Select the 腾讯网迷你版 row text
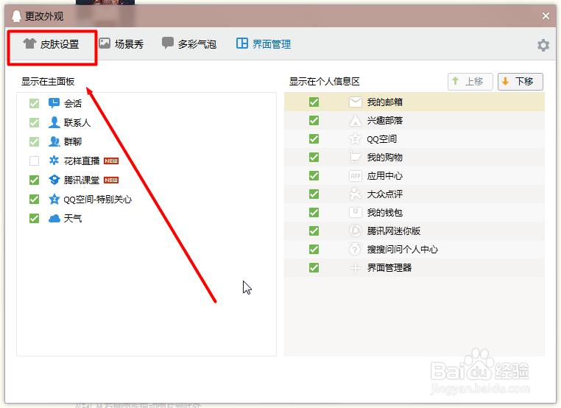This screenshot has width=561, height=408. click(x=394, y=231)
